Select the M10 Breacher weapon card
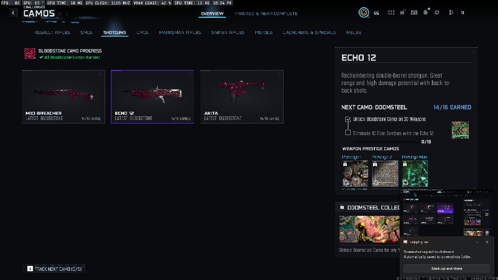This screenshot has width=498, height=280. pos(63,97)
